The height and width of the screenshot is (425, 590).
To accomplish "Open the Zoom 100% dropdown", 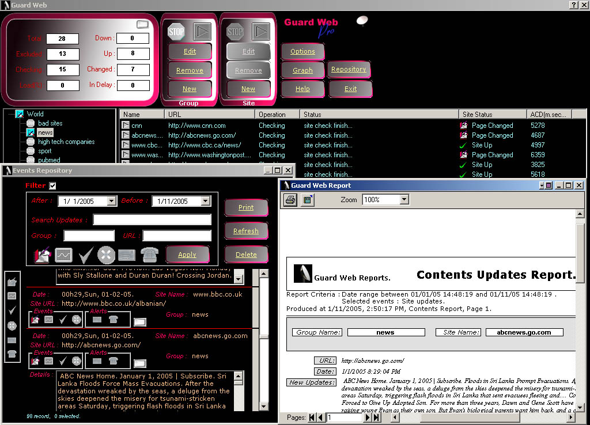I will (x=404, y=199).
